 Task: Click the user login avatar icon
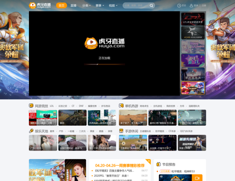pyautogui.click(x=191, y=5)
